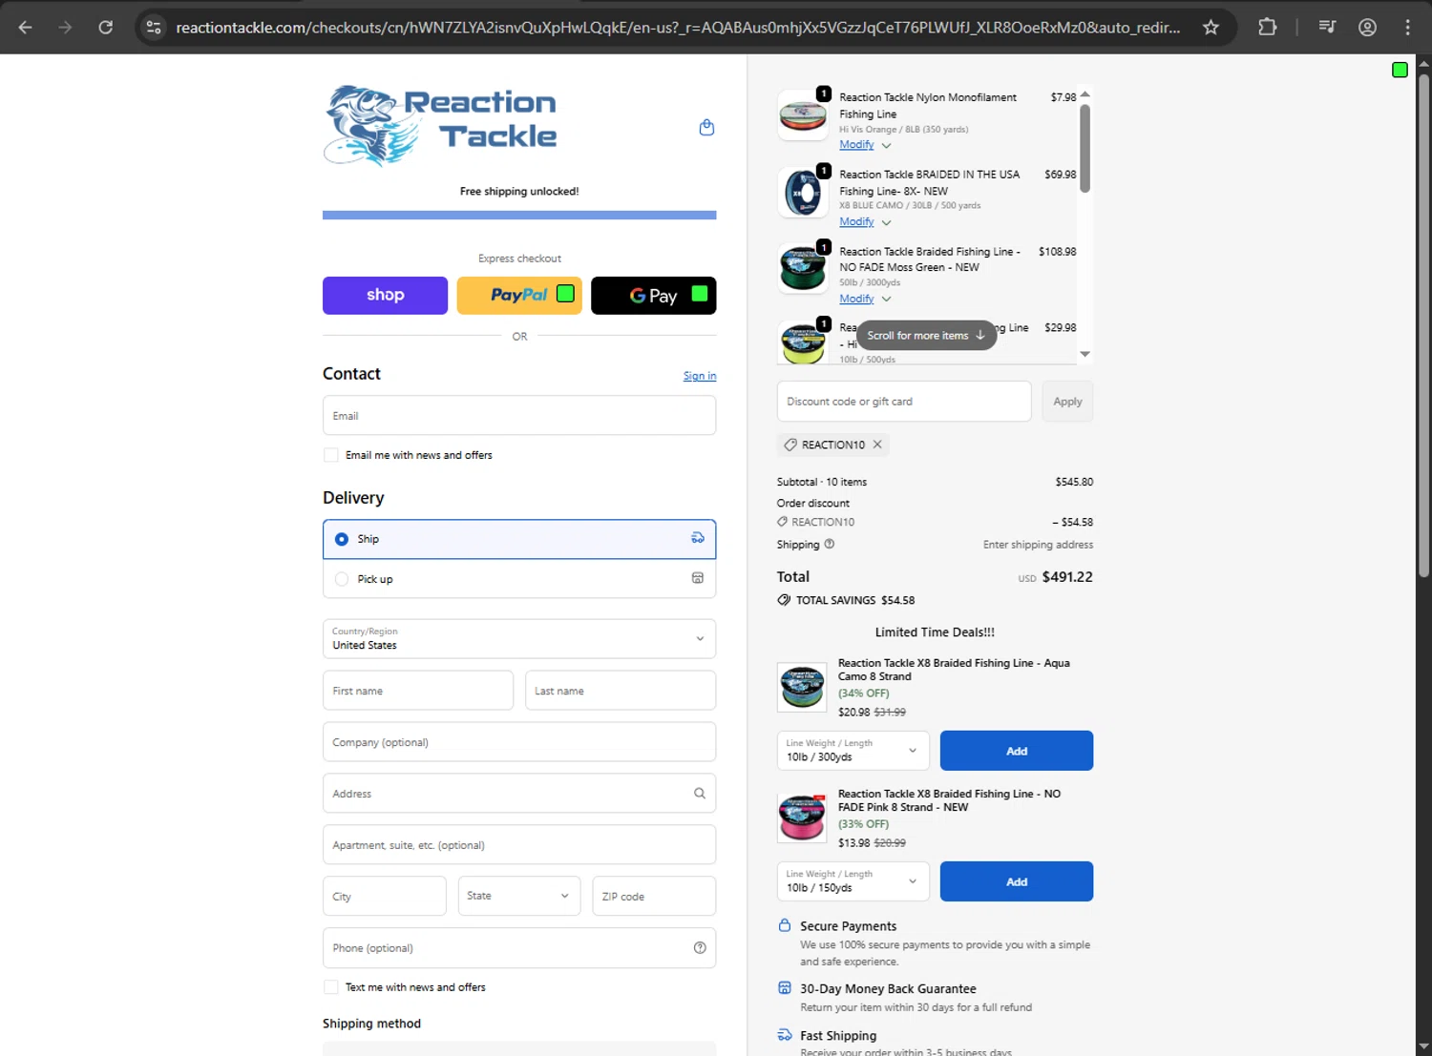Open the browser extensions puzzle icon
Screen dimensions: 1432x1056
click(1268, 27)
